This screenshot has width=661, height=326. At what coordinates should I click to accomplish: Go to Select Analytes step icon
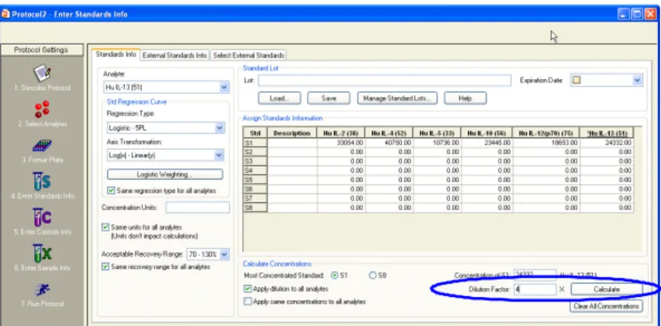42,109
